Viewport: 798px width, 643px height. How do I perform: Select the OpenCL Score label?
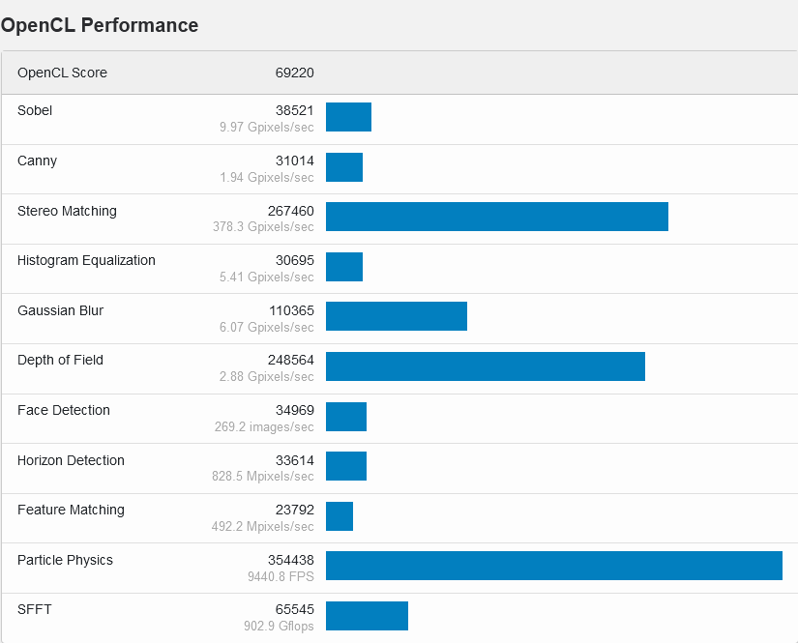(x=62, y=73)
